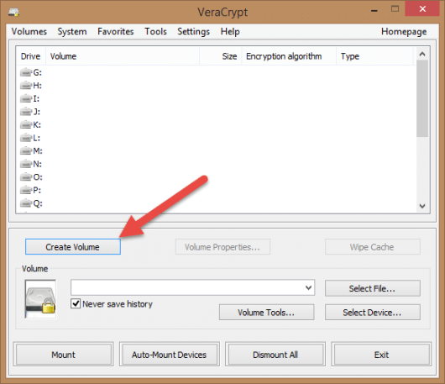445x384 pixels.
Task: Minimize the VeraCrypt window
Action: pos(374,10)
